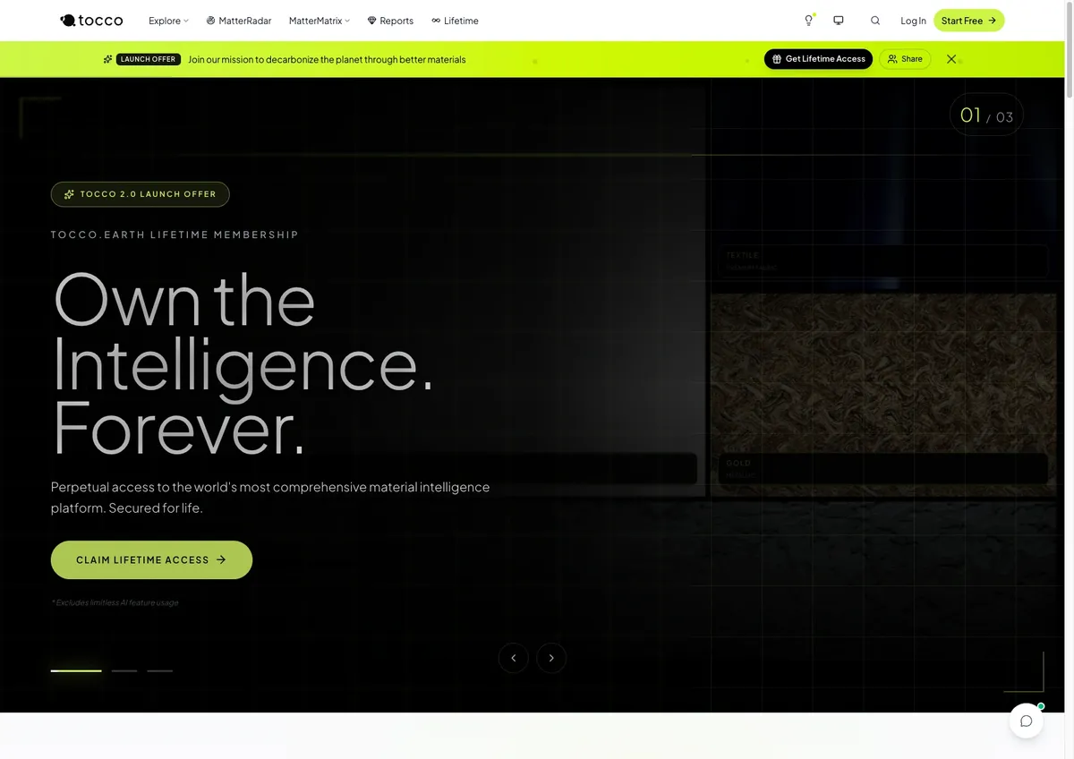Screen dimensions: 1074x759
Task: Select the first slide indicator bar
Action: [x=76, y=670]
